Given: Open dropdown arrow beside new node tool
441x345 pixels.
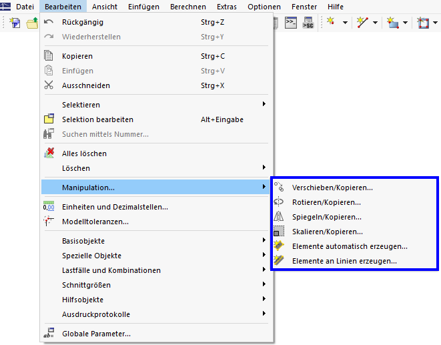Looking at the screenshot, I should coord(345,23).
